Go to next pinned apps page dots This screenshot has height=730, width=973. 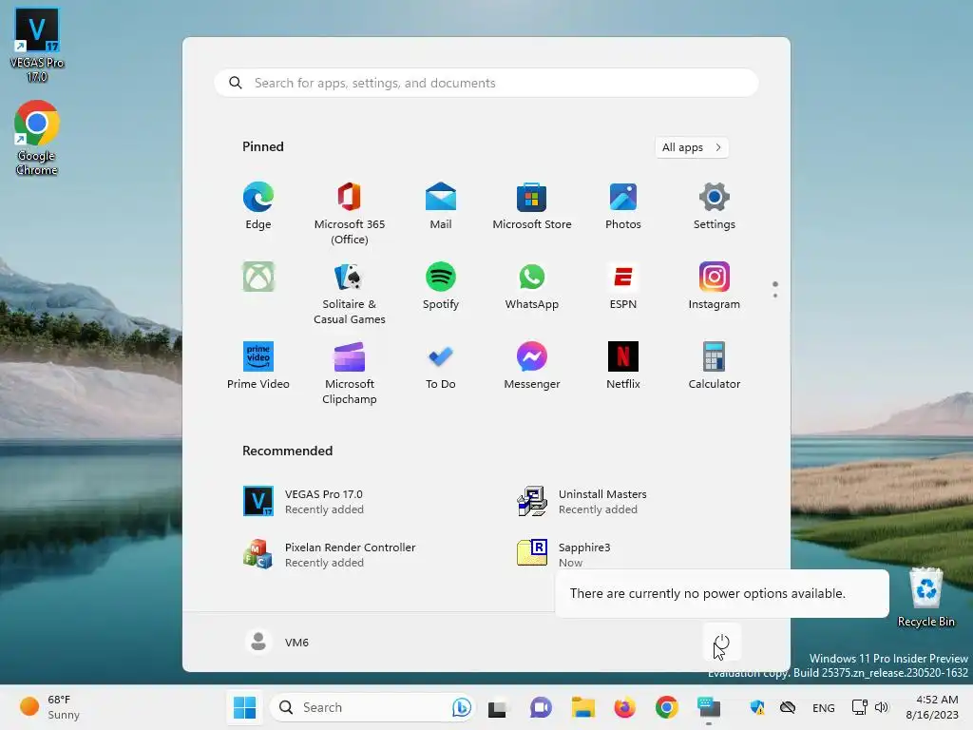click(775, 289)
